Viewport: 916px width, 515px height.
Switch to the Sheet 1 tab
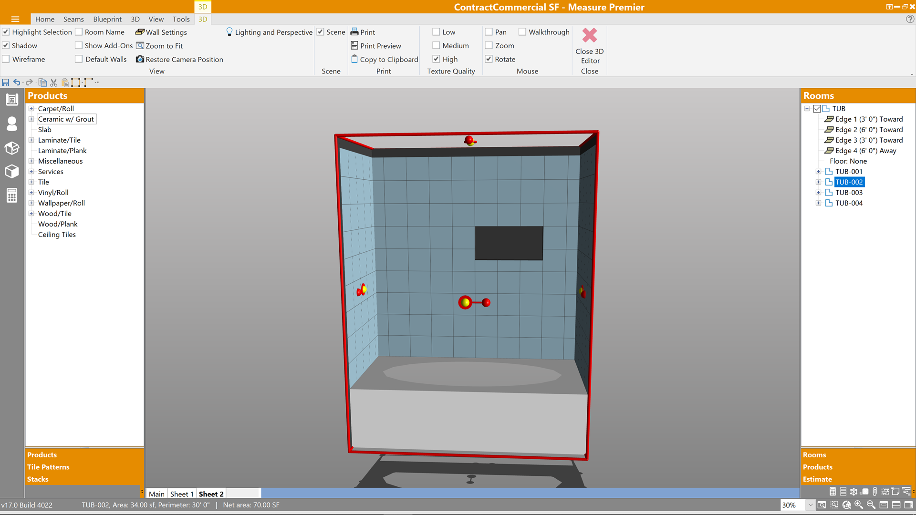[x=181, y=494]
